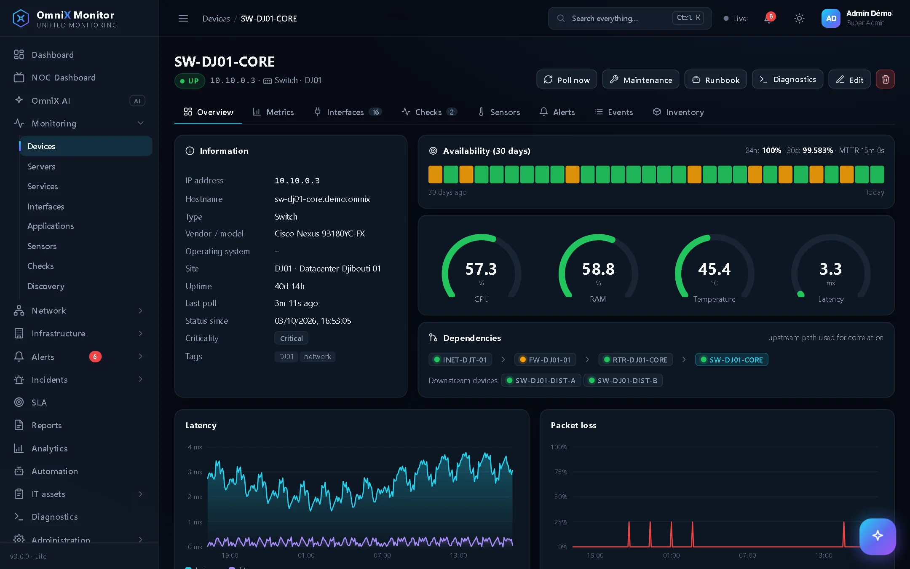Switch to the Metrics tab

coord(273,112)
